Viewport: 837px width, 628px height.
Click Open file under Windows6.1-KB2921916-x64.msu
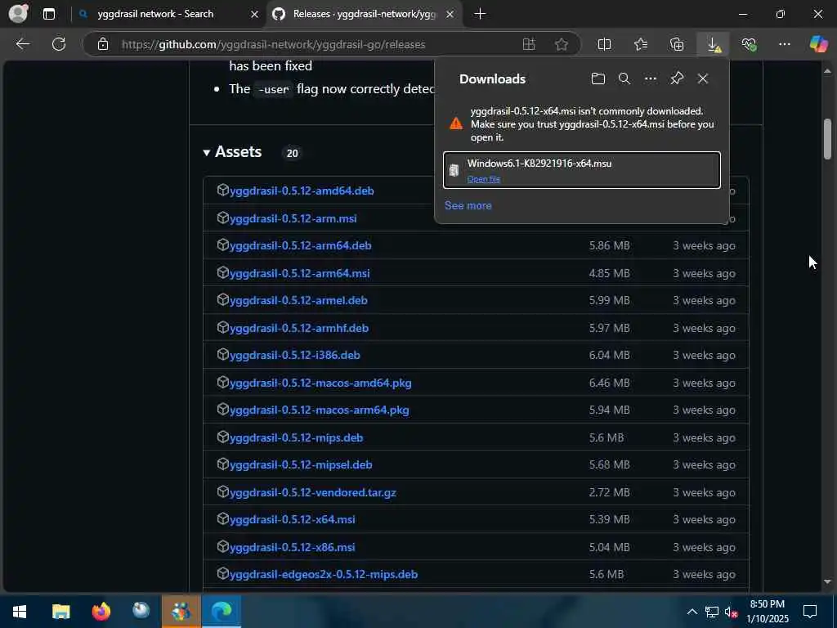point(484,179)
